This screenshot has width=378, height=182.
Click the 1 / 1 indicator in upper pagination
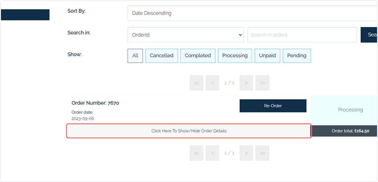click(229, 83)
